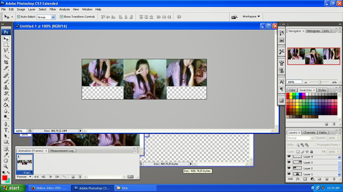
Task: Switch to the Channels tab
Action: coord(309,133)
